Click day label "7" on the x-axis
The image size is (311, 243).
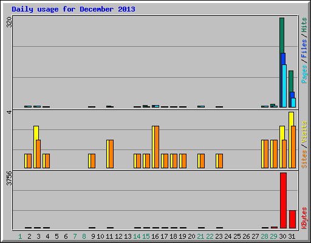pyautogui.click(x=75, y=236)
